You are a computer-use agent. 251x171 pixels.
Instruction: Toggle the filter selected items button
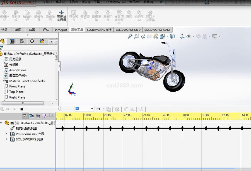pos(45,116)
